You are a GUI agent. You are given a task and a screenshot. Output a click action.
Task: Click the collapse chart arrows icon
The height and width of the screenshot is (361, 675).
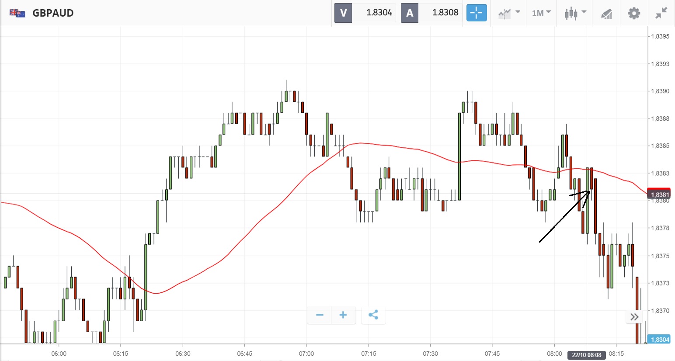[661, 13]
